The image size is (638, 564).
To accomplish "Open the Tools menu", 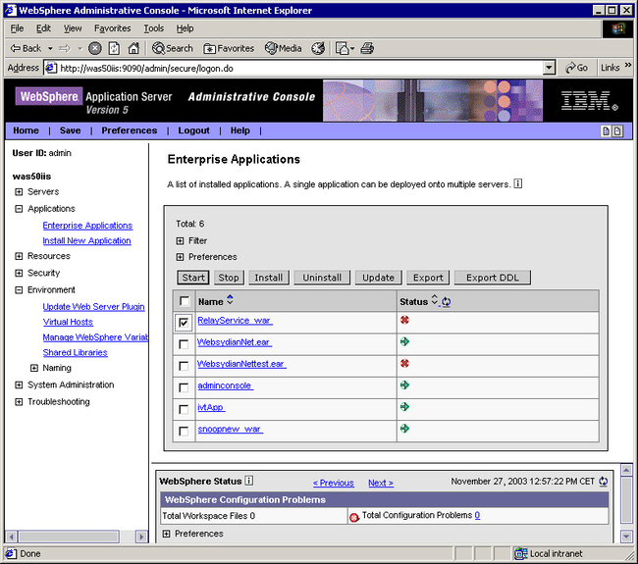I will 153,28.
